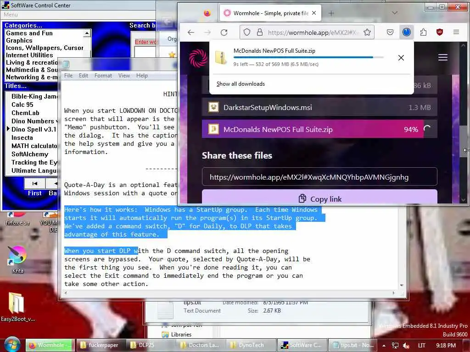Screen dimensions: 470x352
Task: Open Krita desktop shortcut
Action: (x=17, y=259)
